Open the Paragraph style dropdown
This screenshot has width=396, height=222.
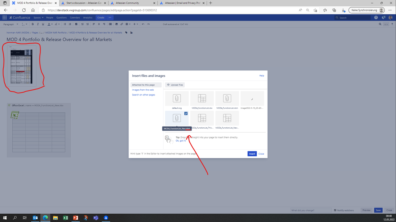[x=11, y=24]
